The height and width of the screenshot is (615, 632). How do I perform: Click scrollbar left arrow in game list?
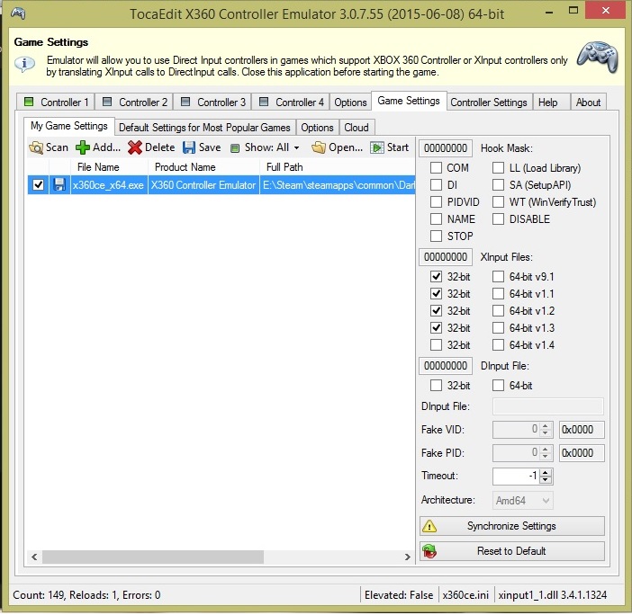point(34,557)
